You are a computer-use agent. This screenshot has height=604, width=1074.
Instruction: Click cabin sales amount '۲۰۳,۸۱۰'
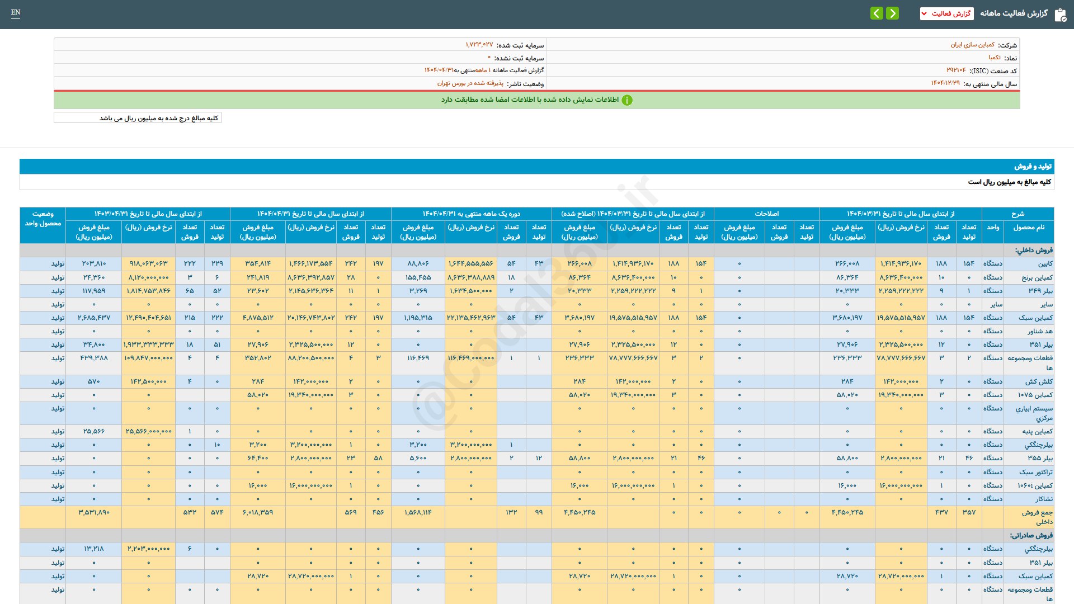pos(94,264)
